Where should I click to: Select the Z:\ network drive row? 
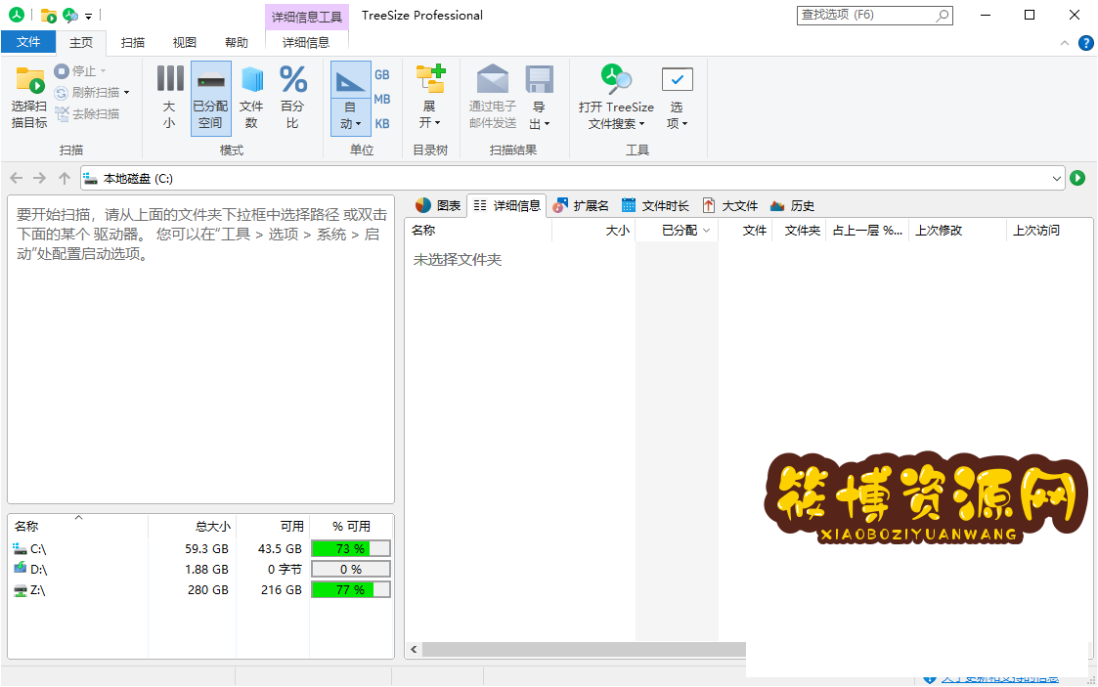[201, 589]
